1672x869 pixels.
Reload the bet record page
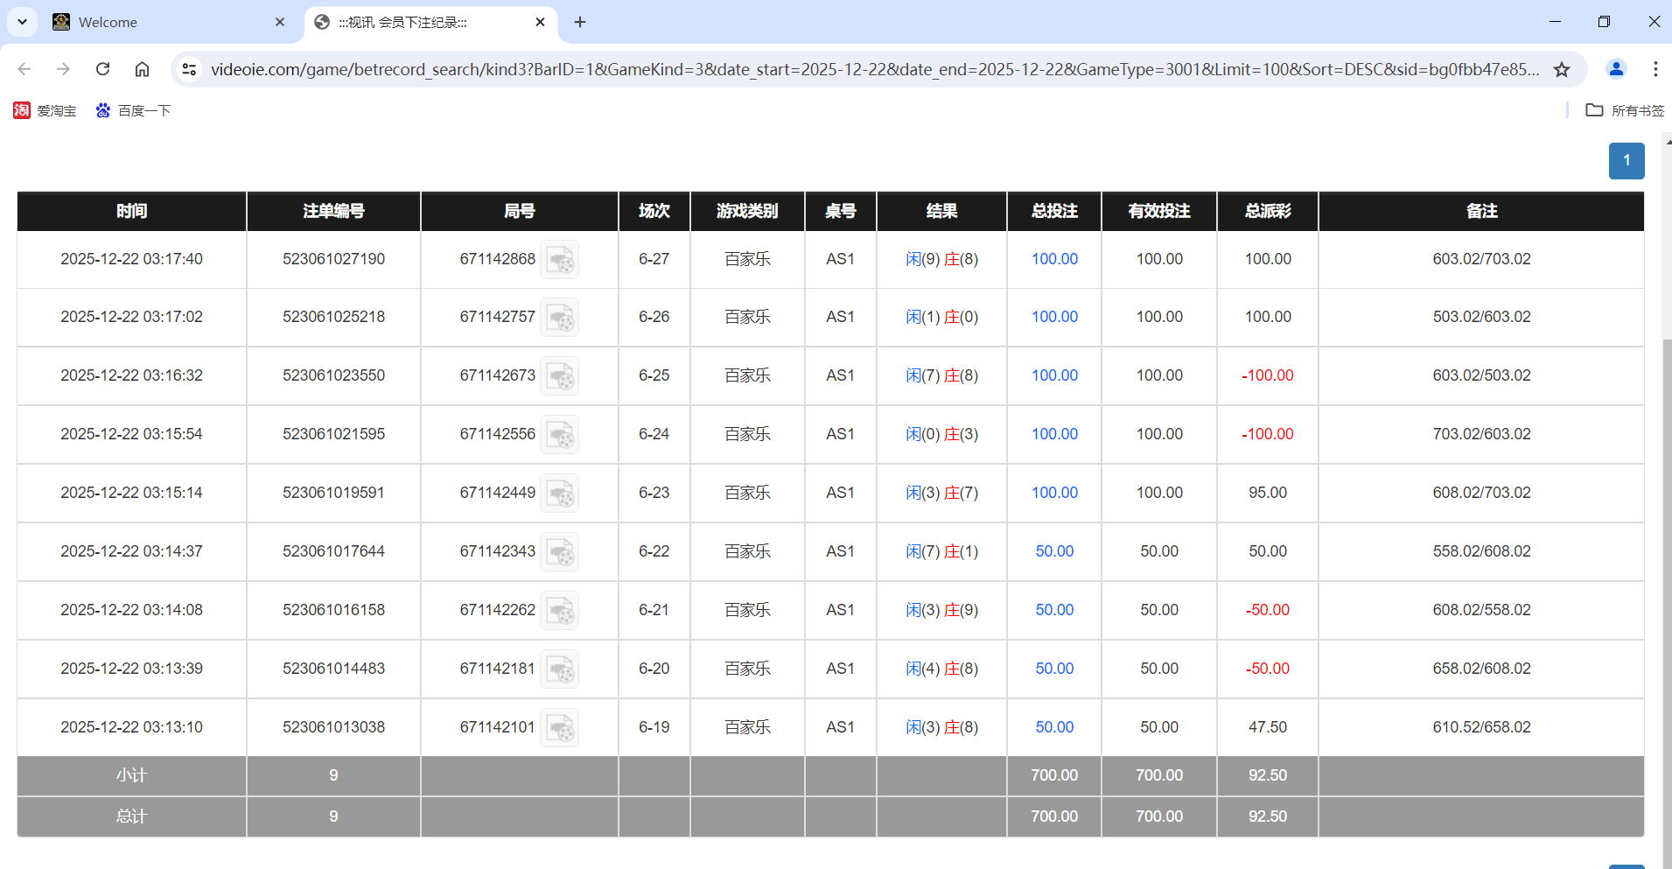tap(102, 69)
